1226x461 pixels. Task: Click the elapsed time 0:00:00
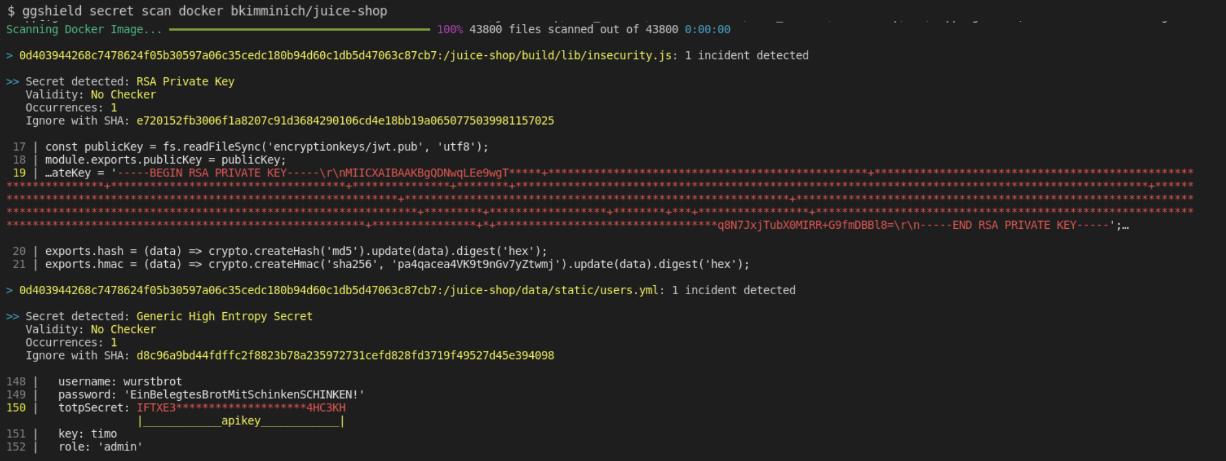[x=707, y=29]
